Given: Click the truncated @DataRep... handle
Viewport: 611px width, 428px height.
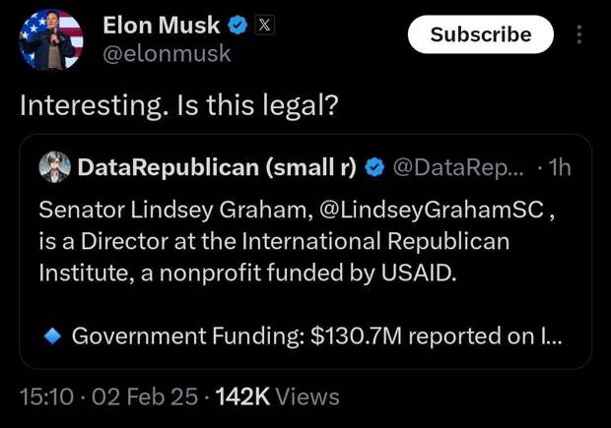Looking at the screenshot, I should tap(458, 167).
